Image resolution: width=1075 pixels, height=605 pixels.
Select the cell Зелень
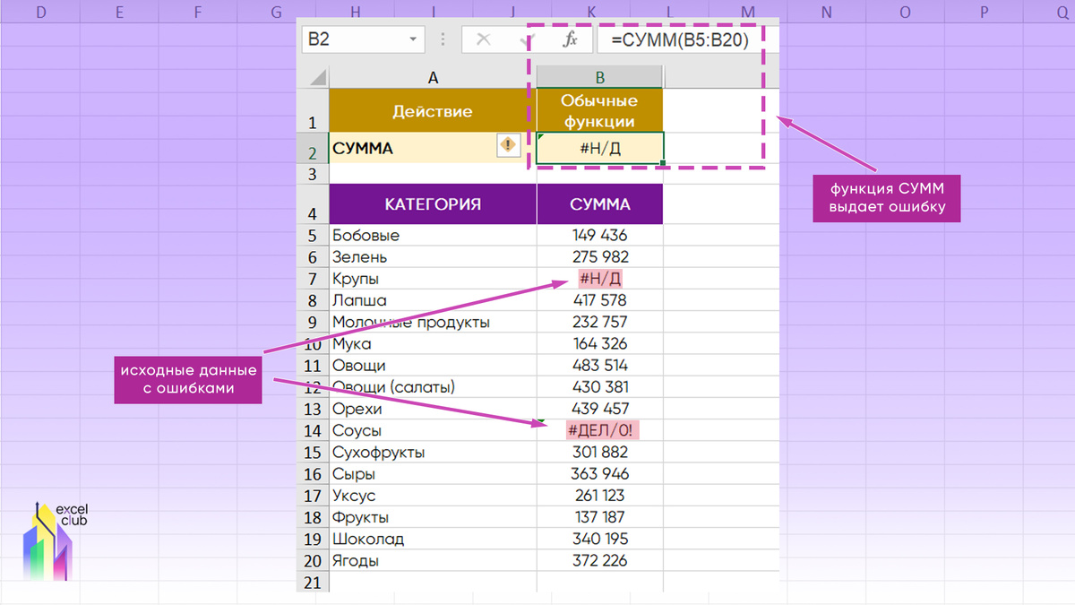pos(433,257)
